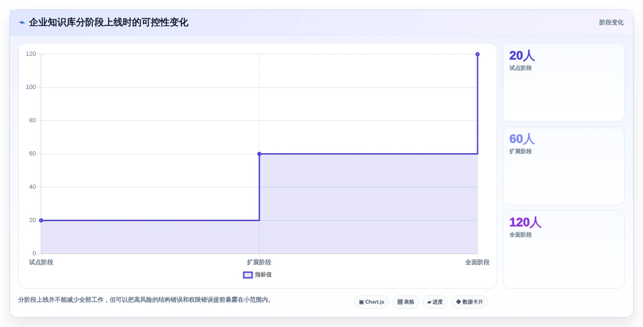The width and height of the screenshot is (643, 327).
Task: Open the 60人 扩展阶段 card
Action: click(564, 166)
